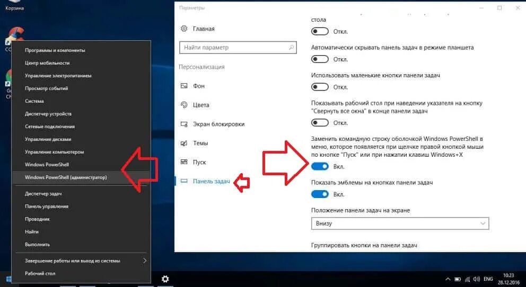Disable the Windows PowerShell replacement toggle
This screenshot has width=526, height=287.
coord(320,166)
